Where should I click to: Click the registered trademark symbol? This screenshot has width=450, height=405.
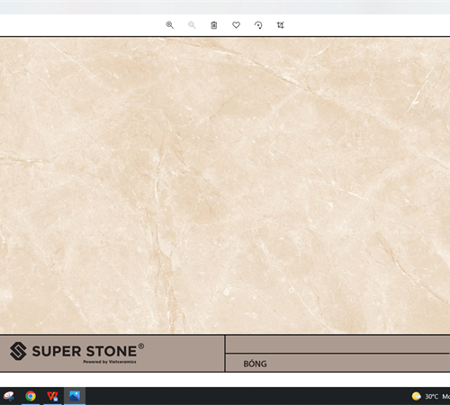coord(141,346)
